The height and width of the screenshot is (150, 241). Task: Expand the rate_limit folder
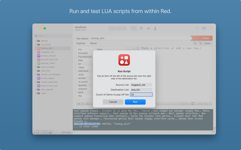click(x=36, y=71)
